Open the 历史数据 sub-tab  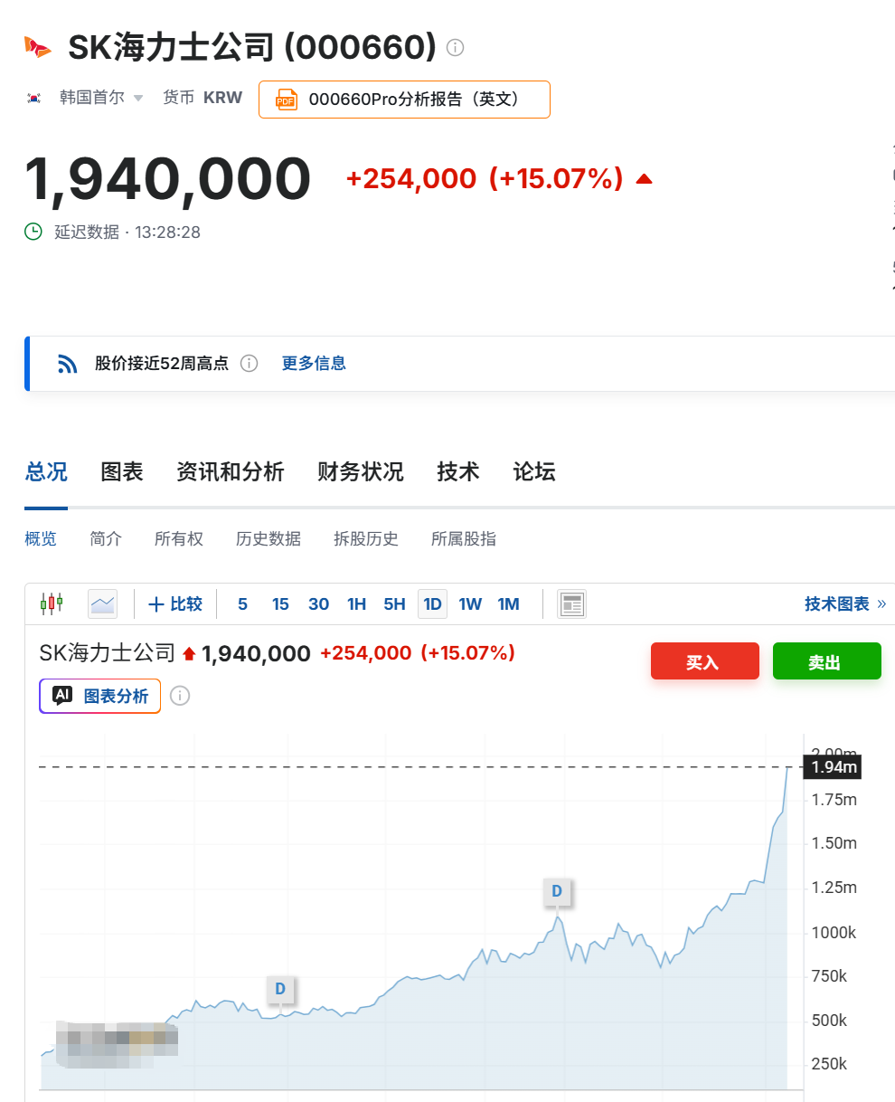pos(268,538)
